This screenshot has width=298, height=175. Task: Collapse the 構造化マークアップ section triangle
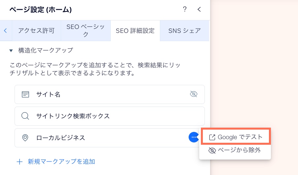(x=11, y=51)
